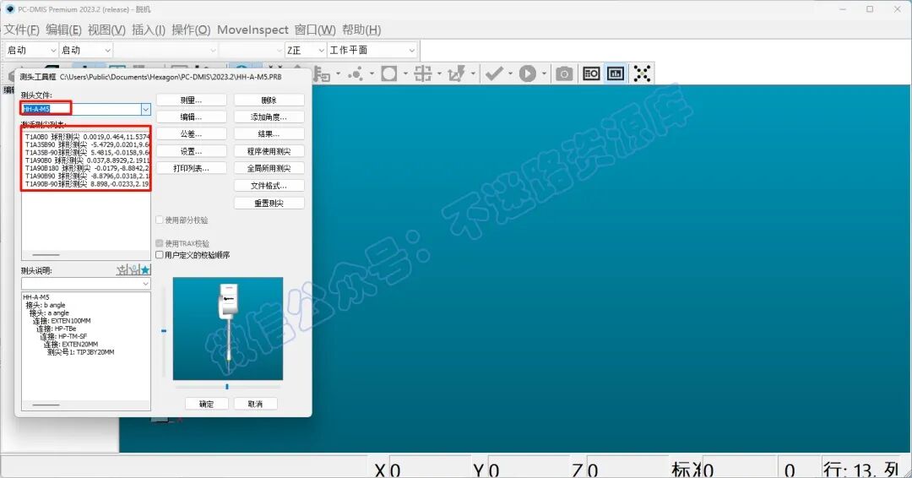Select the 测尖号1: TIP3BY20MM row
The width and height of the screenshot is (912, 478).
(x=80, y=352)
